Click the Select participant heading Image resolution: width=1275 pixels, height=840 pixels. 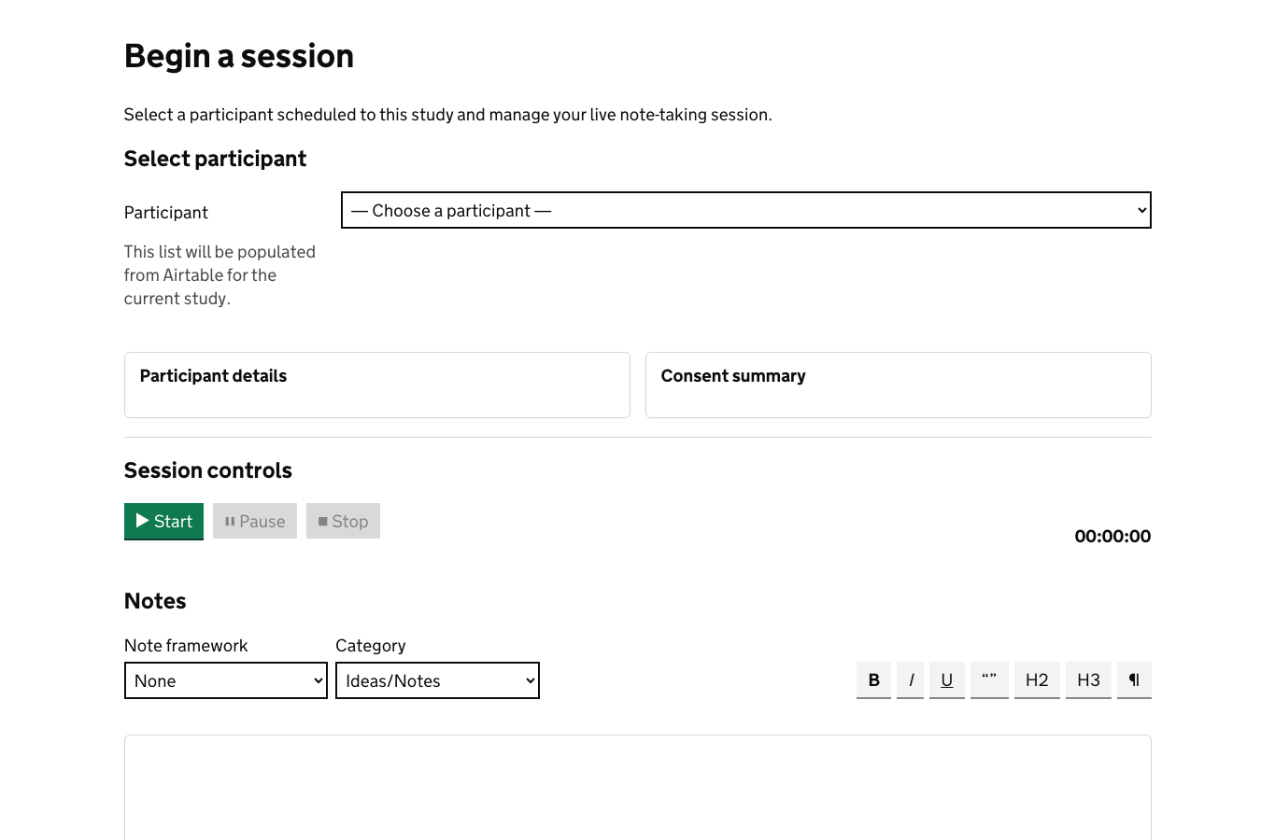point(215,159)
